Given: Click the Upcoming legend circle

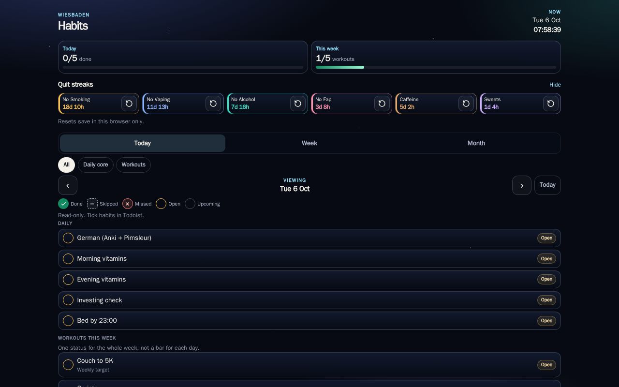Looking at the screenshot, I should click(190, 204).
